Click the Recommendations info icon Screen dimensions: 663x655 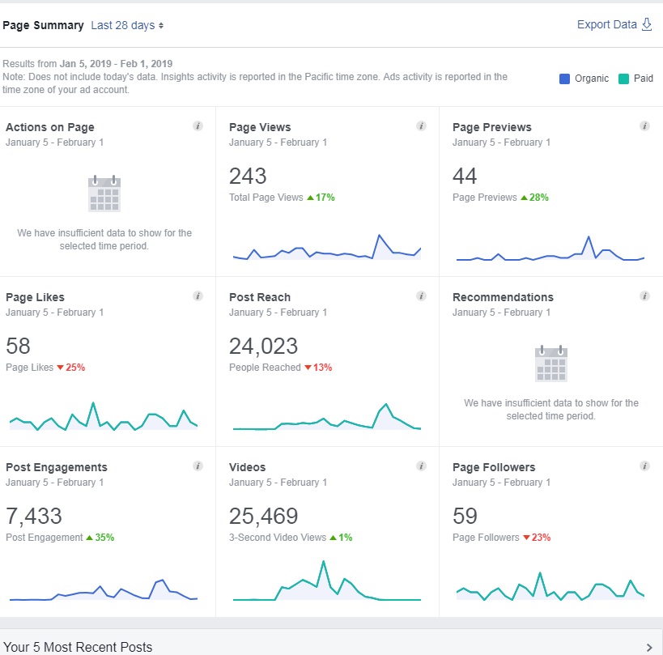644,296
